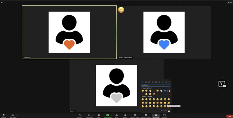This screenshot has width=233, height=118.
Task: Open the Participants panel
Action: [x=89, y=115]
